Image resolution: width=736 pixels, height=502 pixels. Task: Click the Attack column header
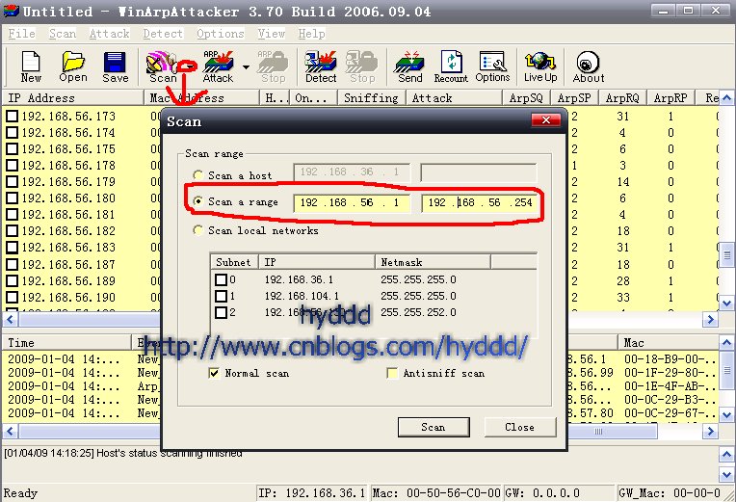click(454, 97)
